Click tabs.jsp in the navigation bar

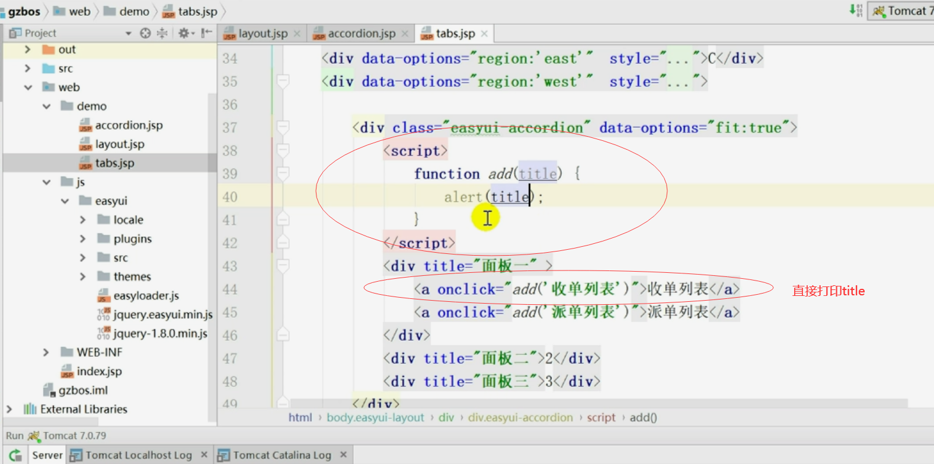[197, 11]
